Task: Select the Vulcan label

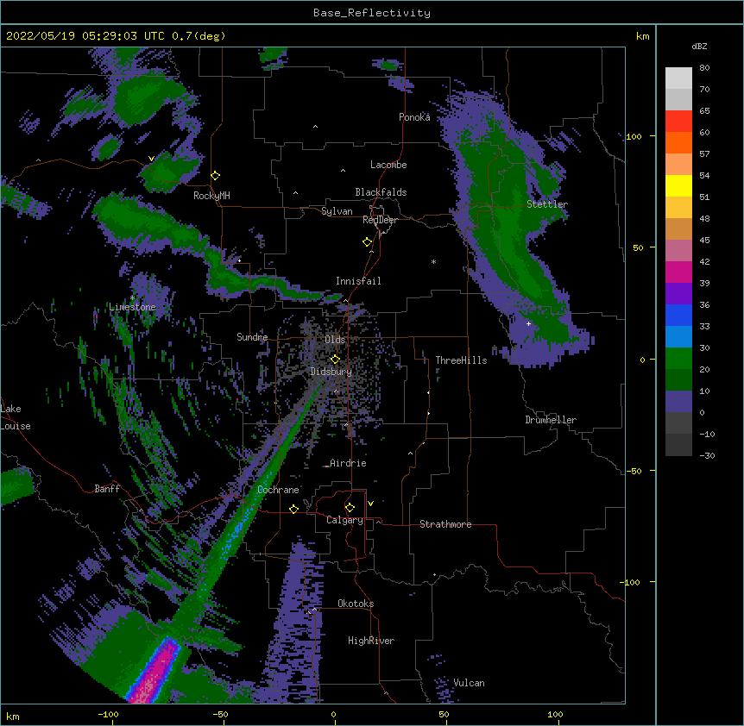Action: click(469, 683)
